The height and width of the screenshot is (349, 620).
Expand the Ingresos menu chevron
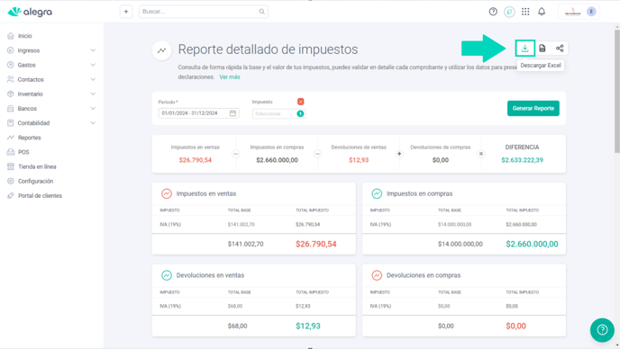click(x=93, y=50)
